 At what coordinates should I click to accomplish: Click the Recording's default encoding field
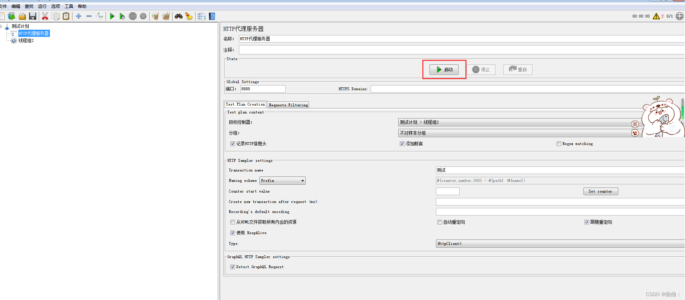click(x=560, y=212)
